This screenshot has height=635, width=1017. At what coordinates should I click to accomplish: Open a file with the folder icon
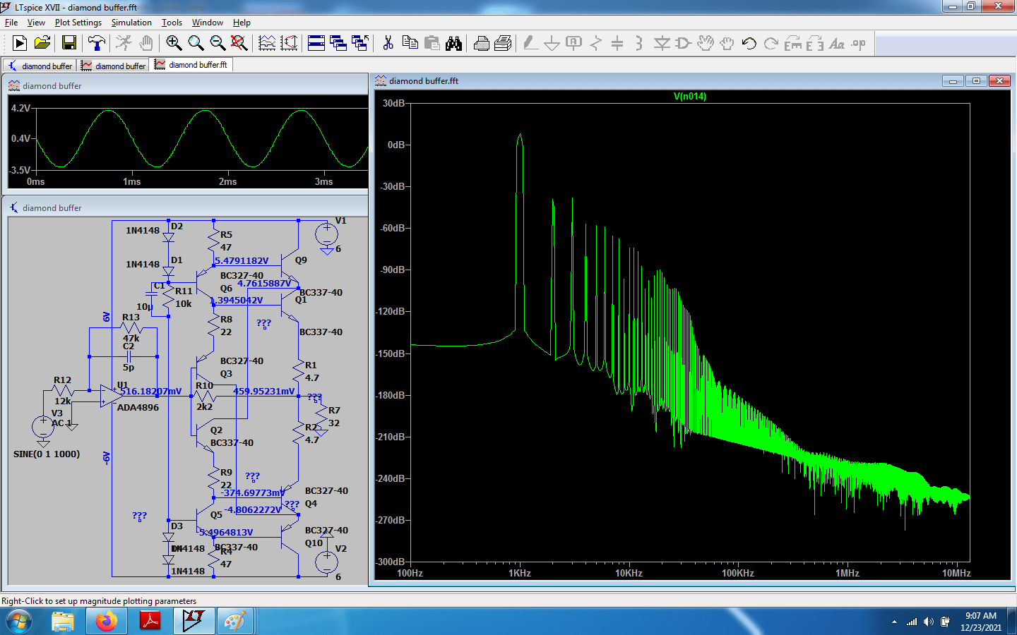point(42,44)
